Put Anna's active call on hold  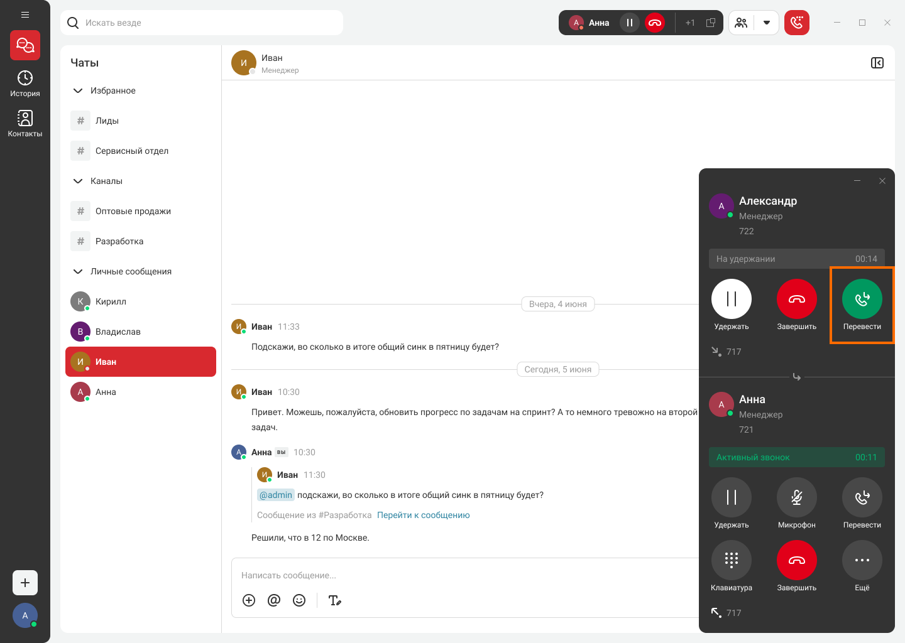click(732, 497)
